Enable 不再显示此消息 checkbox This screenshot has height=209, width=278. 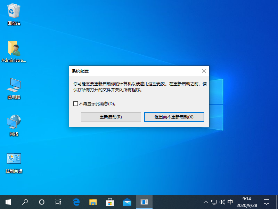75,103
